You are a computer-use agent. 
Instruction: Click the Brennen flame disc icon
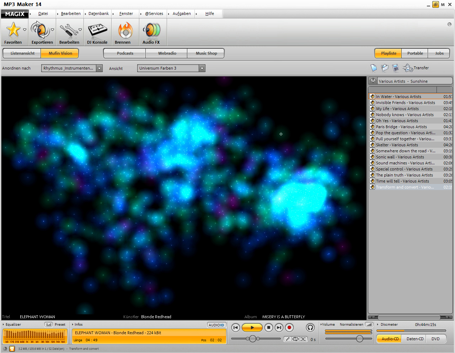pos(125,30)
